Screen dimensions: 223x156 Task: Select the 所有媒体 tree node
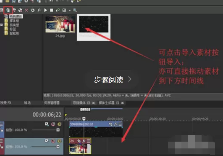[16, 16]
